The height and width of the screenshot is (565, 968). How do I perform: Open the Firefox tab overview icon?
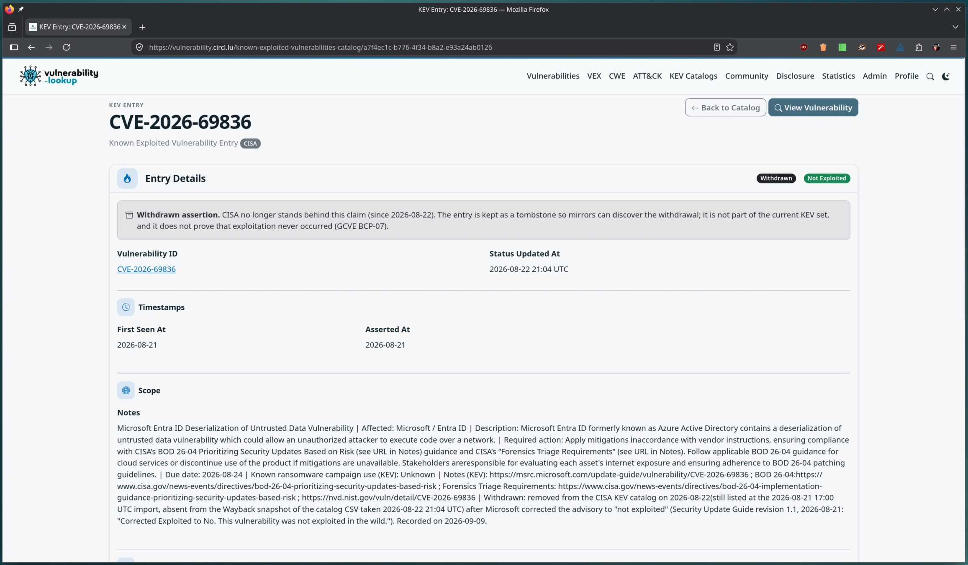12,27
